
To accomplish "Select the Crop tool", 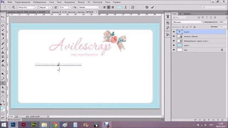I will pyautogui.click(x=3, y=34).
